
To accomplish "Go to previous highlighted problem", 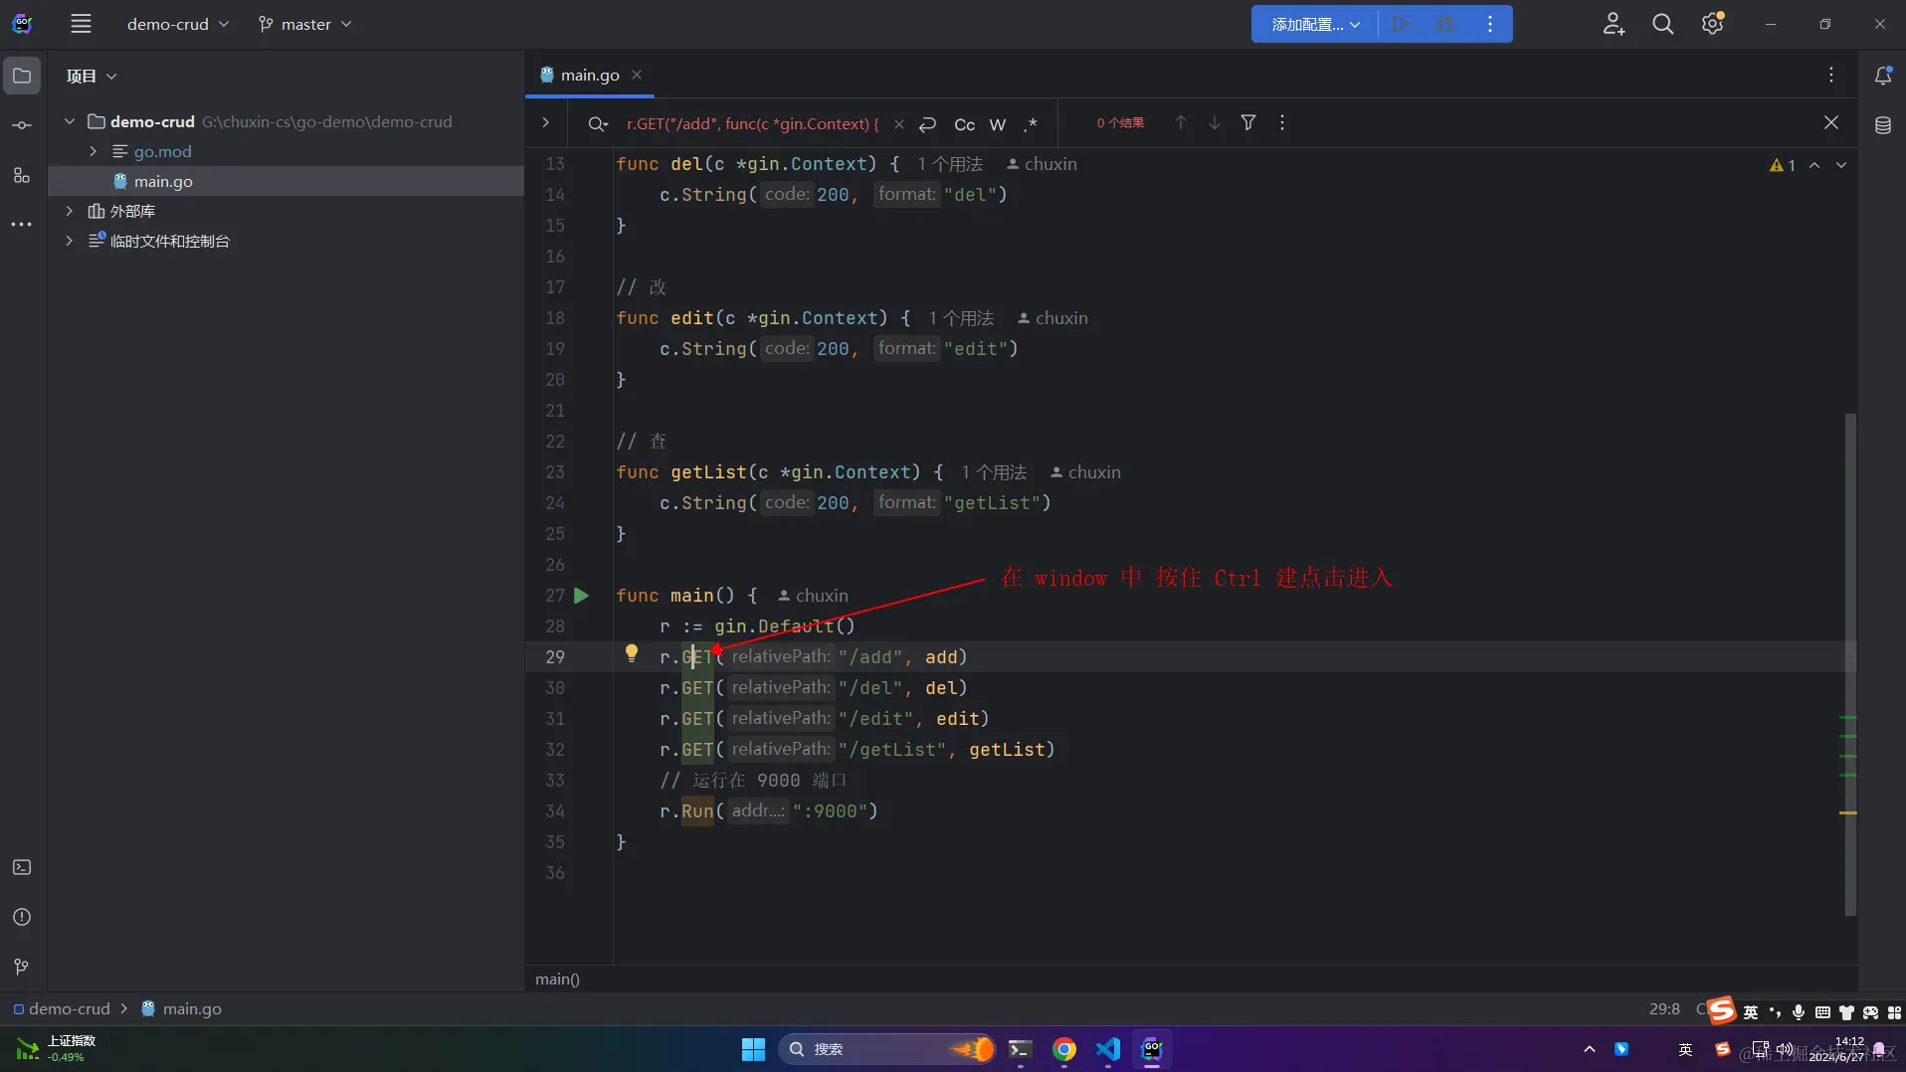I will pyautogui.click(x=1814, y=165).
